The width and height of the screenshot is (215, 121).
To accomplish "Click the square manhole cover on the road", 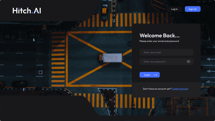I will tap(41, 72).
